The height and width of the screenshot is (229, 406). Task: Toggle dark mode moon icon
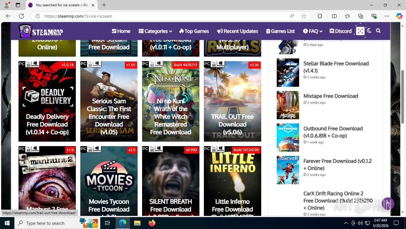[x=369, y=31]
